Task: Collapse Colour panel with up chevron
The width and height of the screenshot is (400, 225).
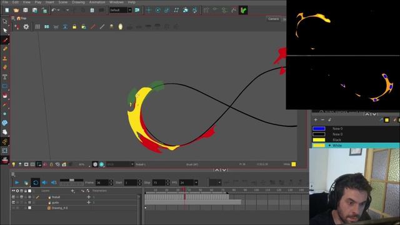Action: coord(367,114)
